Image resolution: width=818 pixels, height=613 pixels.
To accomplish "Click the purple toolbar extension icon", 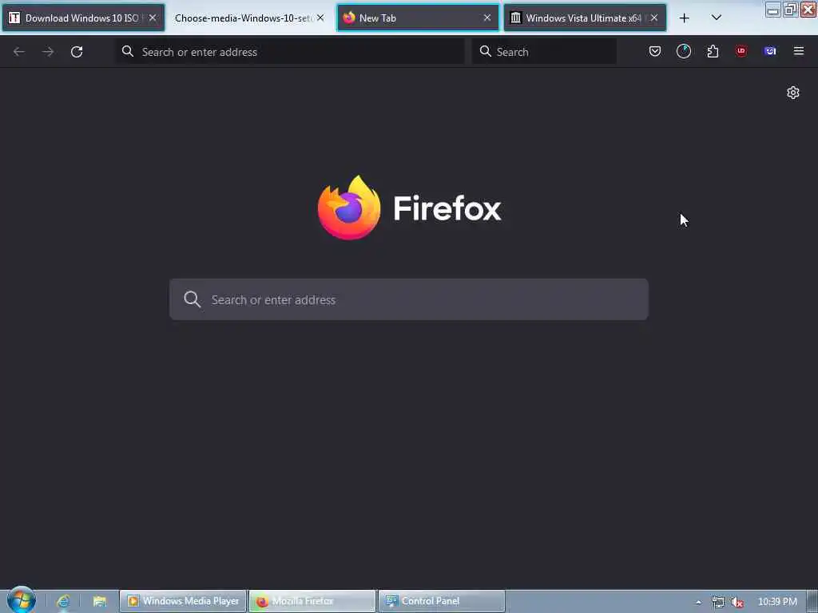I will coord(770,51).
